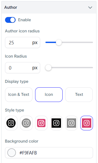98x163 pixels.
Task: Focus the Author icon radius value field
Action: (x=22, y=42)
